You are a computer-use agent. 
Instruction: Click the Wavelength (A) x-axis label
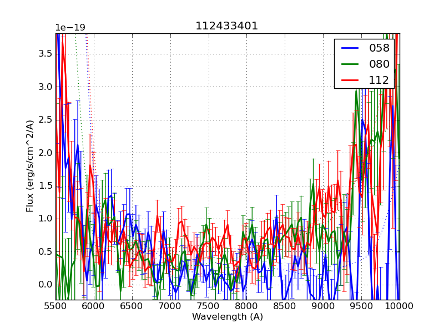click(228, 317)
